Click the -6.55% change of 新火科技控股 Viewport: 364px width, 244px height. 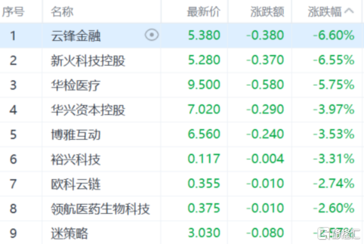click(x=334, y=60)
